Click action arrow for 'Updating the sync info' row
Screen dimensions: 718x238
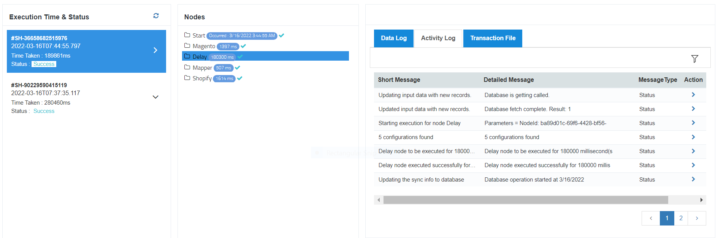(x=693, y=179)
